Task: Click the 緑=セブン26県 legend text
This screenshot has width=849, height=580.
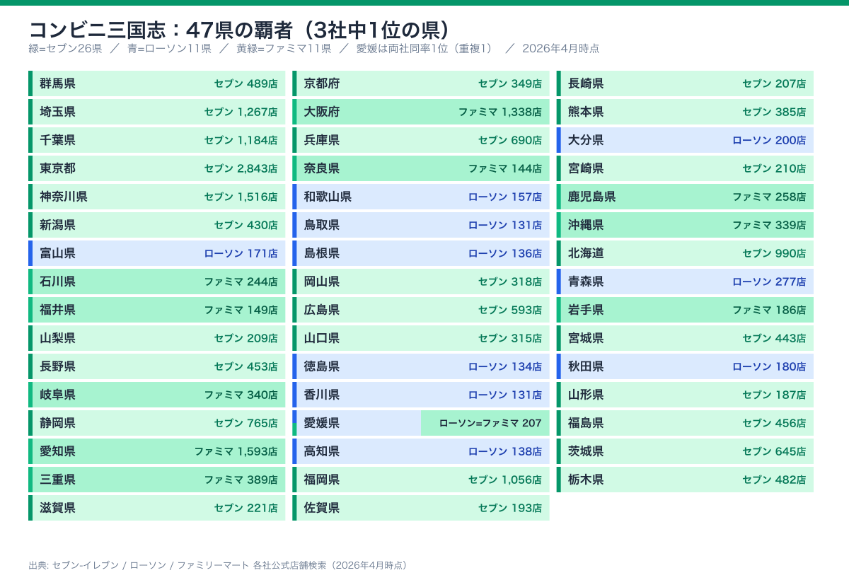Action: [65, 49]
